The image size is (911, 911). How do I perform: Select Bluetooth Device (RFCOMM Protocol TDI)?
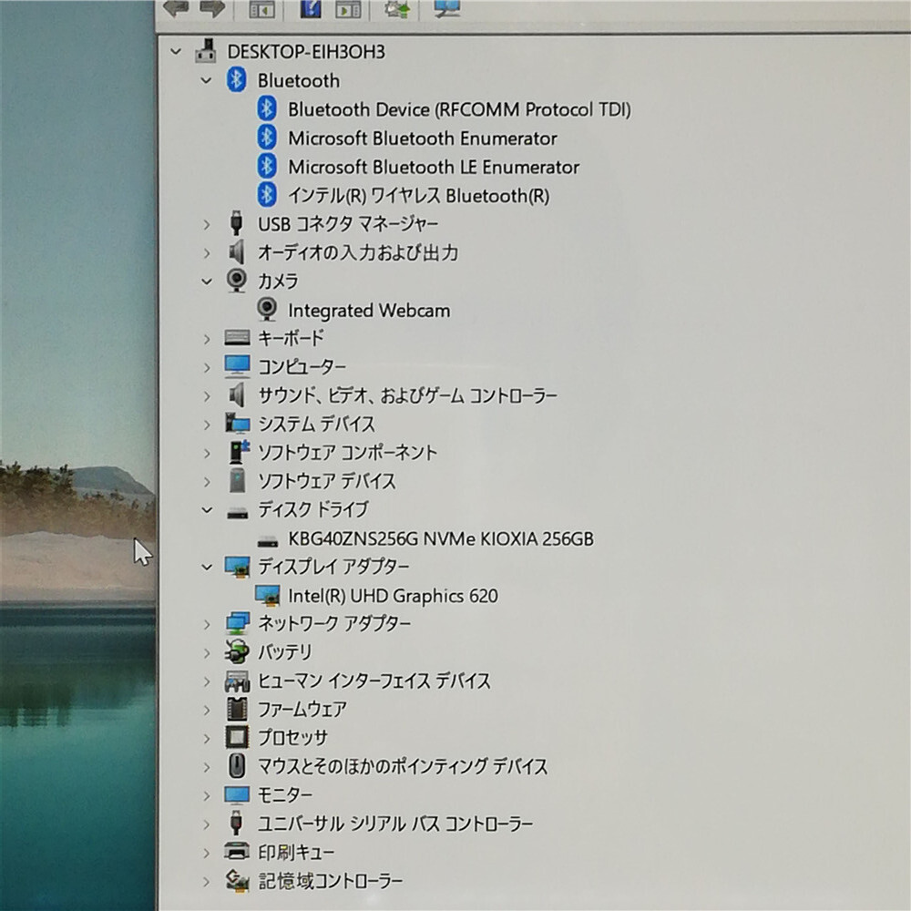click(x=459, y=109)
